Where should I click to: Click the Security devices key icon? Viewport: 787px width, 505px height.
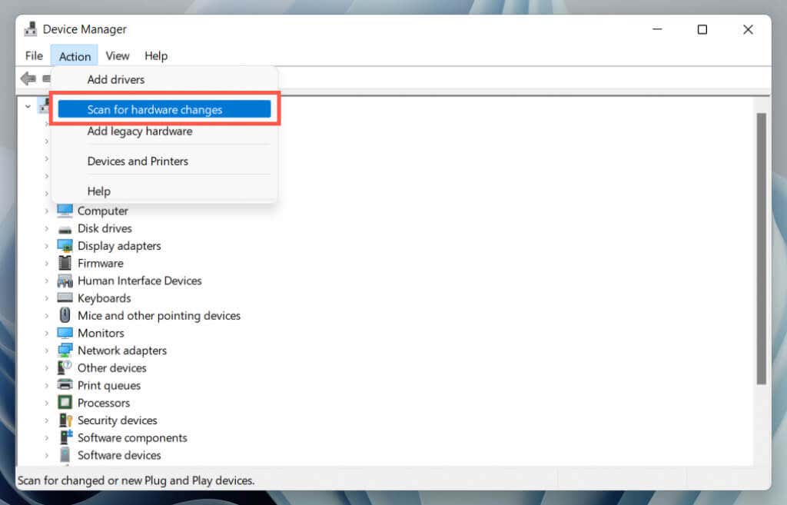[x=65, y=420]
